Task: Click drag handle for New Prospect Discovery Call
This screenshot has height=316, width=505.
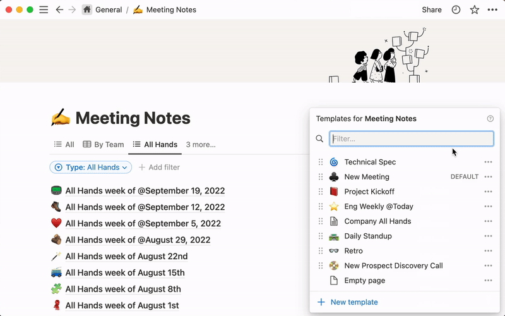Action: pyautogui.click(x=321, y=265)
